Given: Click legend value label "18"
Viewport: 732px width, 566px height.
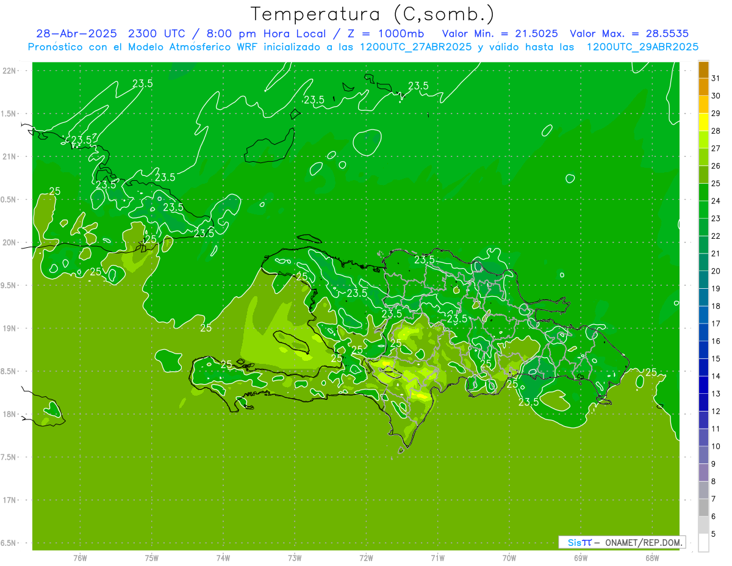Looking at the screenshot, I should [716, 306].
